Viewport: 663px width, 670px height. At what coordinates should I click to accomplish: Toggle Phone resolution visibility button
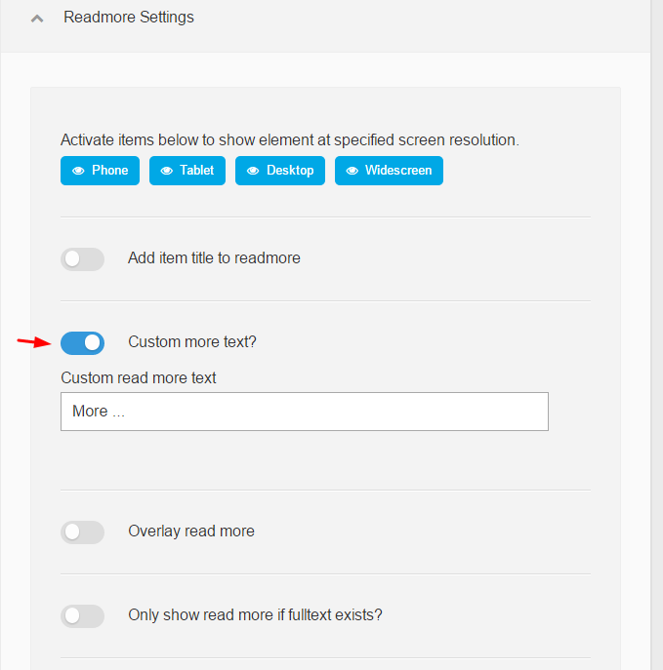[101, 171]
